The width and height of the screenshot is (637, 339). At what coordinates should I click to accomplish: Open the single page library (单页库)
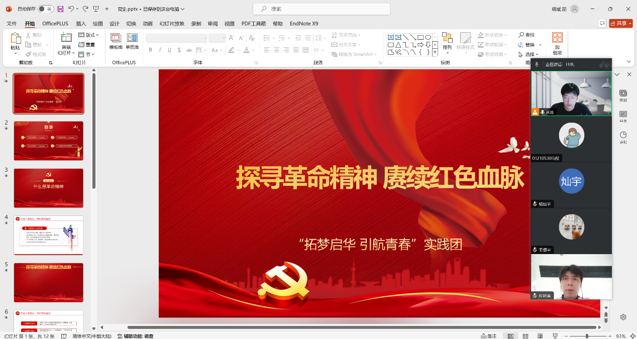(132, 41)
